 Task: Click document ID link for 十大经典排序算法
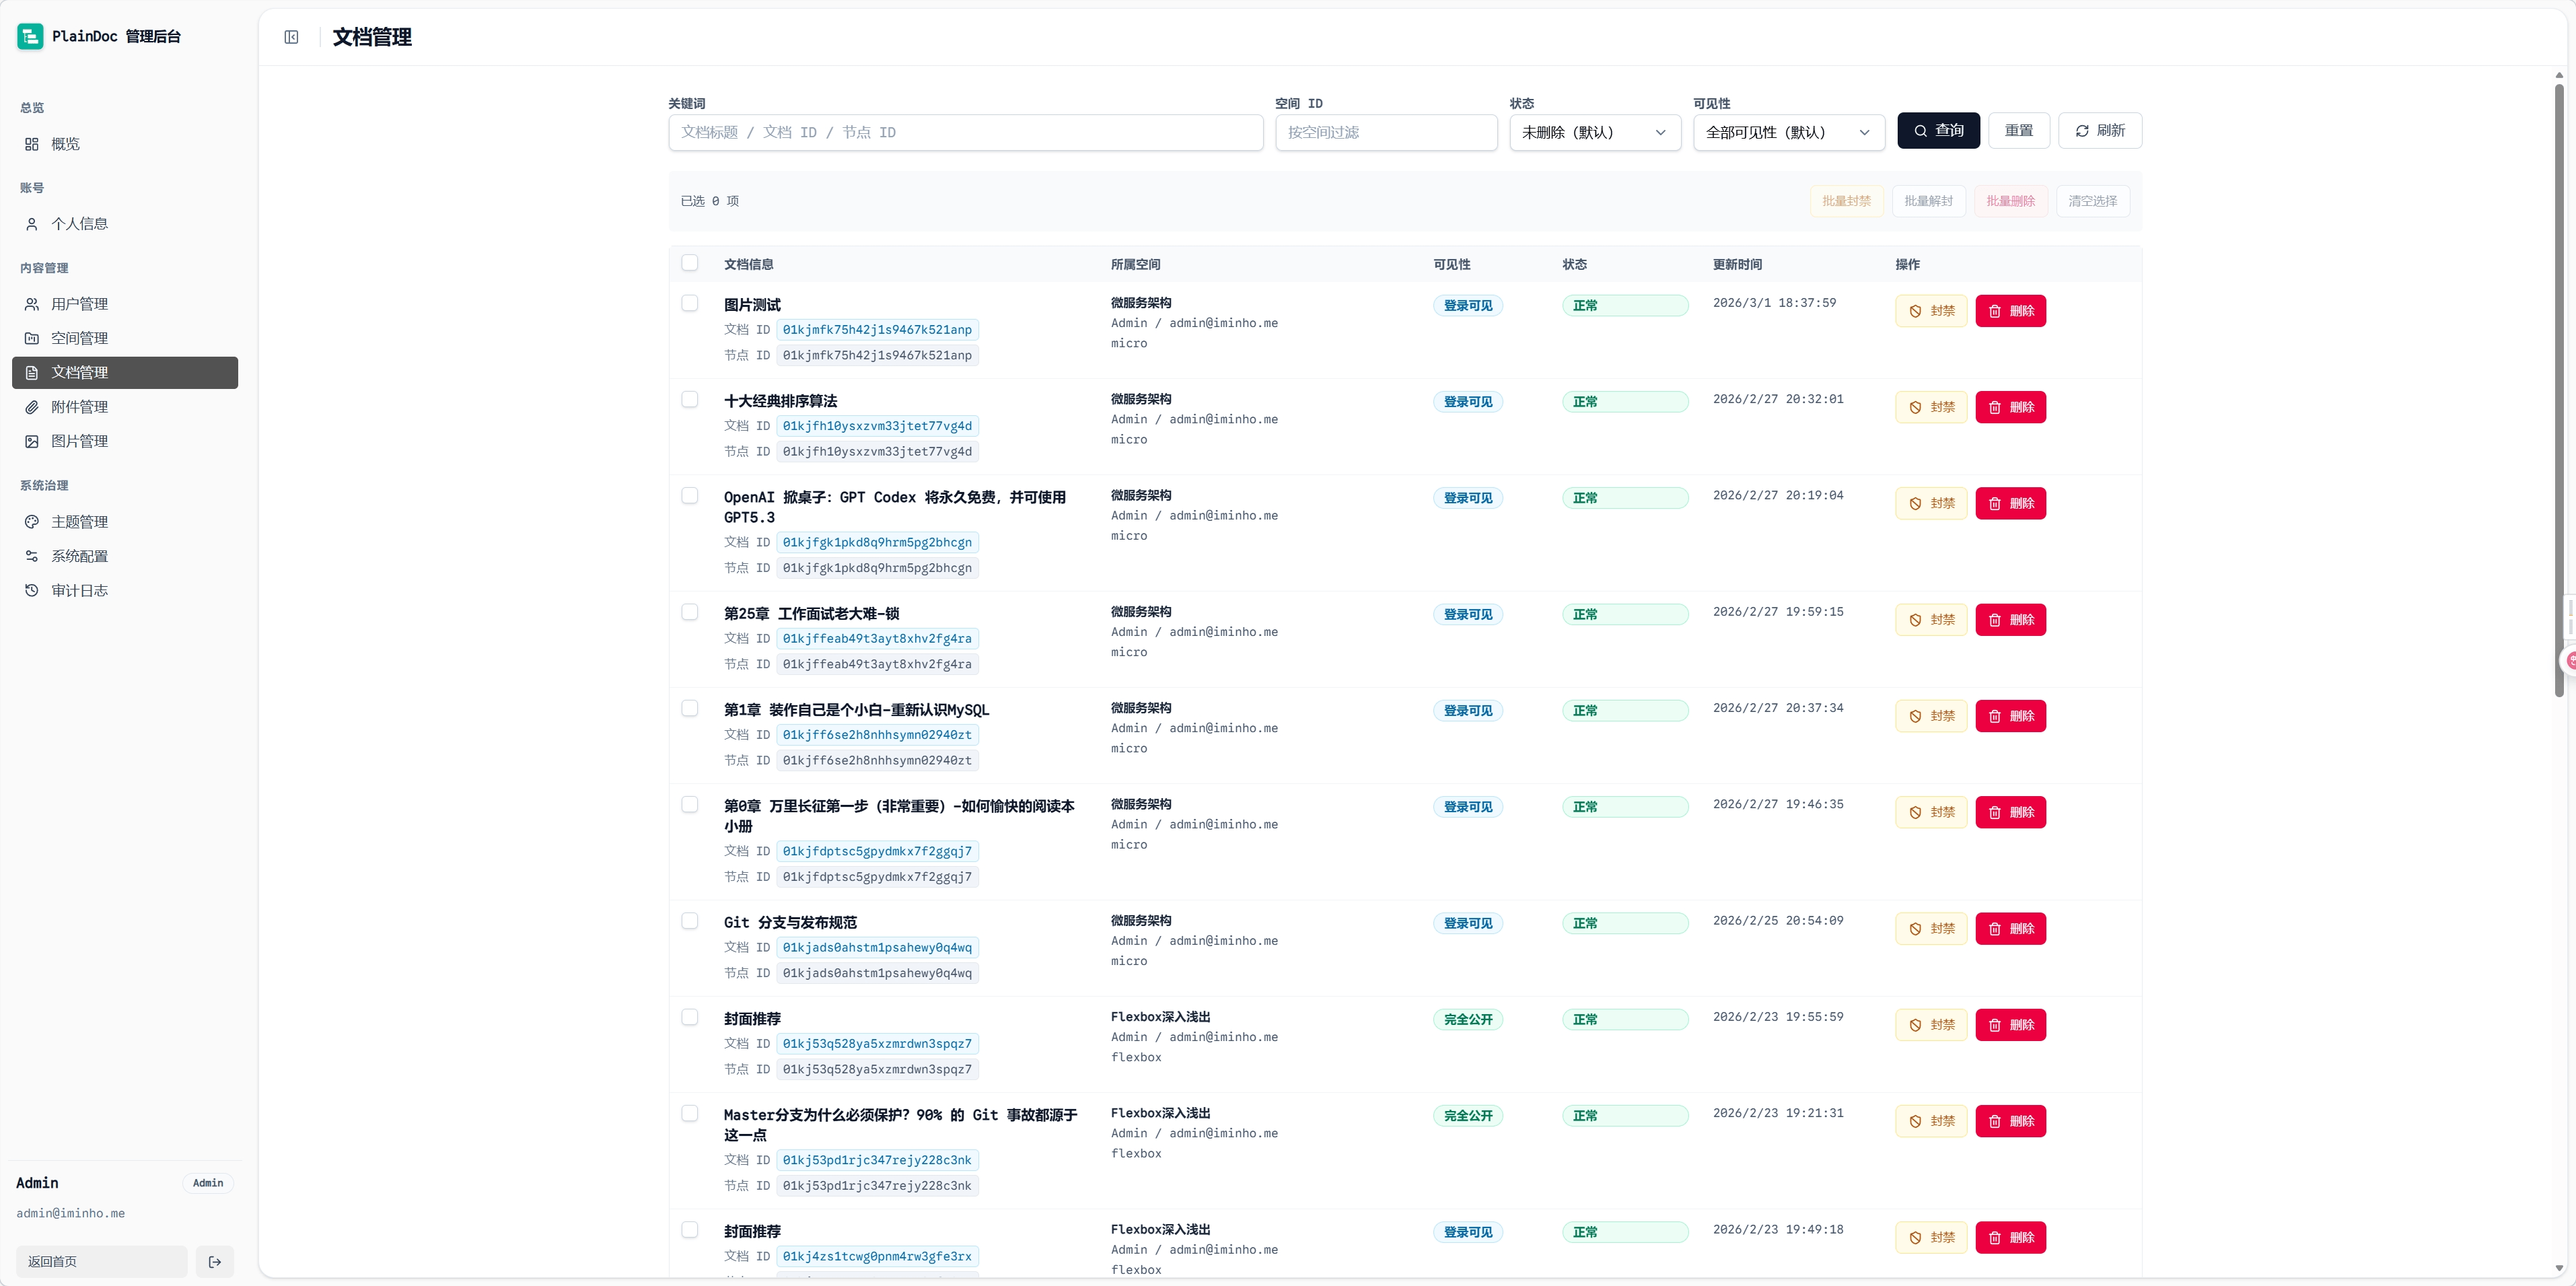(877, 426)
